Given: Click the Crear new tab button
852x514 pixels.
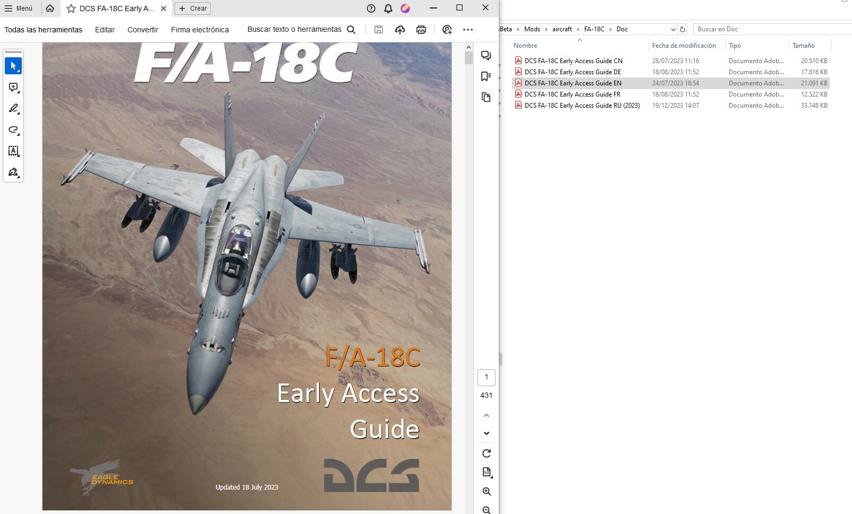Looking at the screenshot, I should point(193,8).
